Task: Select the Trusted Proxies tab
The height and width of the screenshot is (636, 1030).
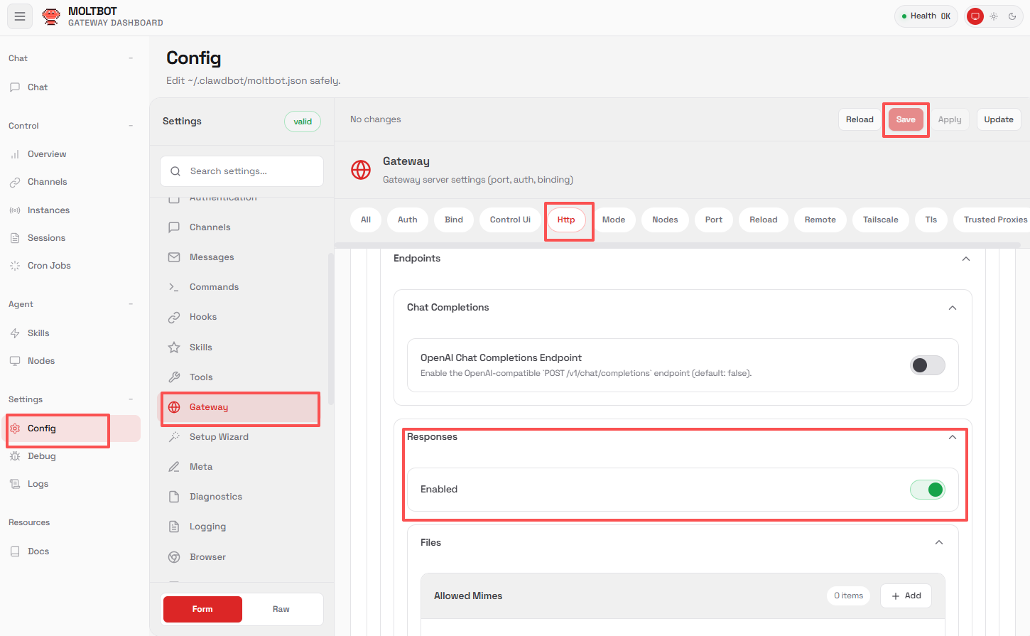Action: click(x=992, y=220)
